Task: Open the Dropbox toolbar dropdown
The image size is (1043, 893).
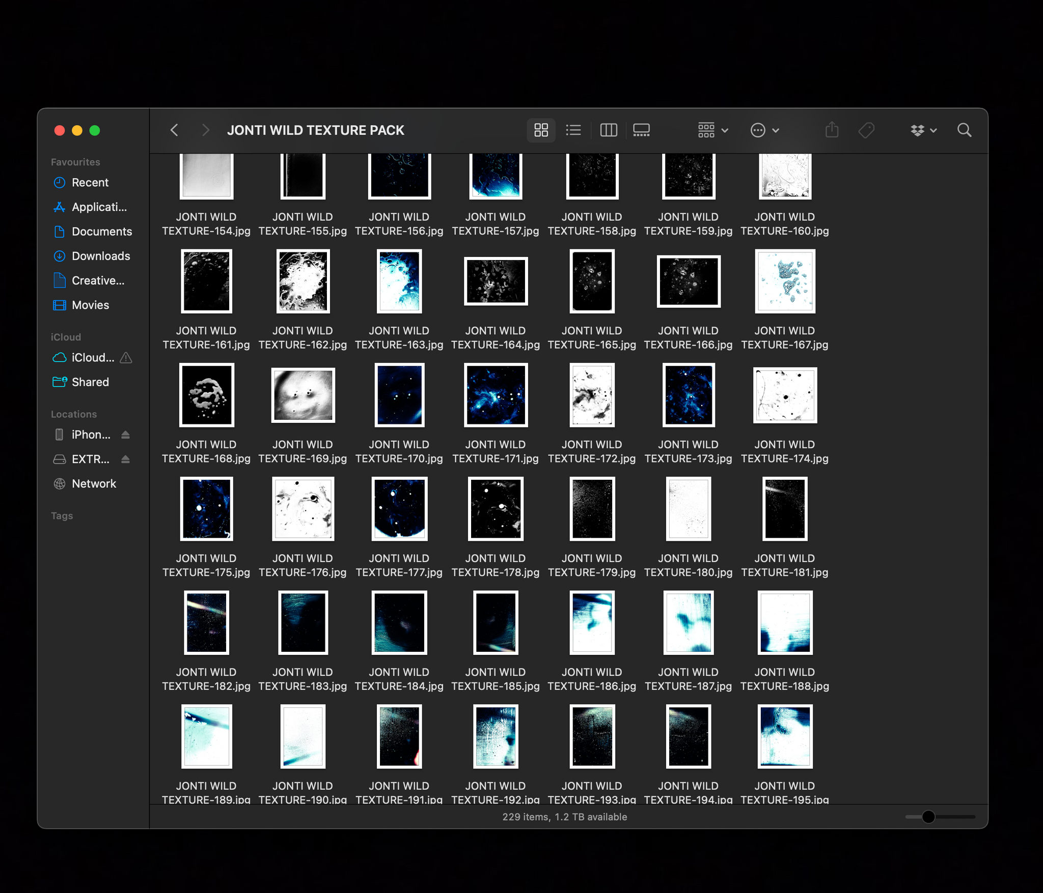Action: 923,130
